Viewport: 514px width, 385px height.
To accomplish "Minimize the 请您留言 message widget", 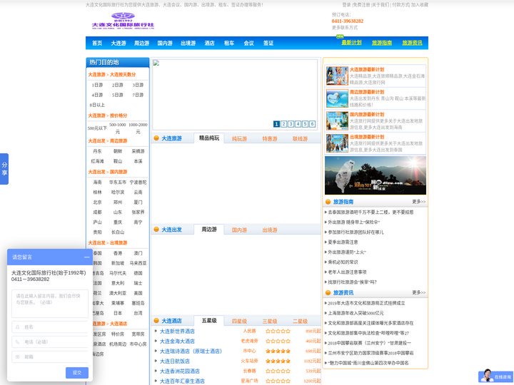I will click(86, 257).
